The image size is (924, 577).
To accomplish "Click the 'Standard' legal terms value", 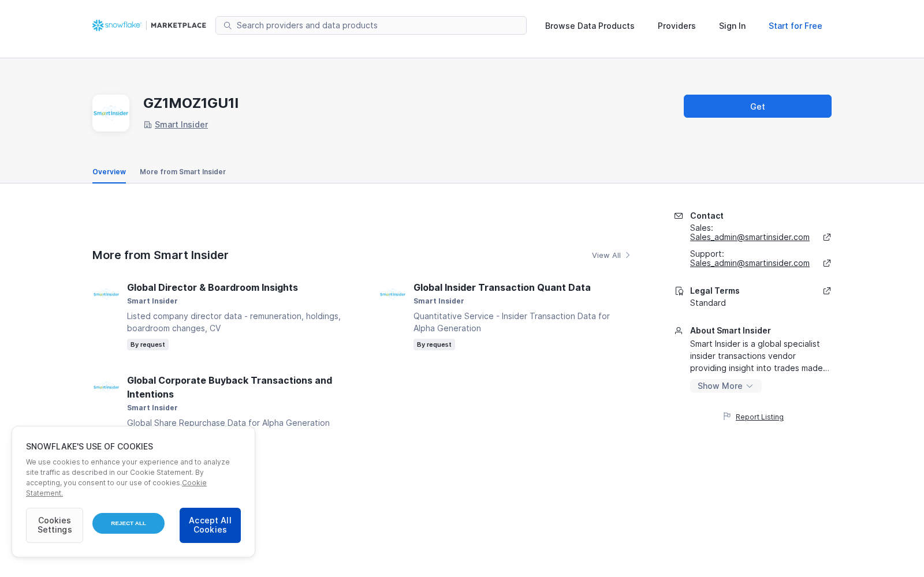I will point(708,303).
